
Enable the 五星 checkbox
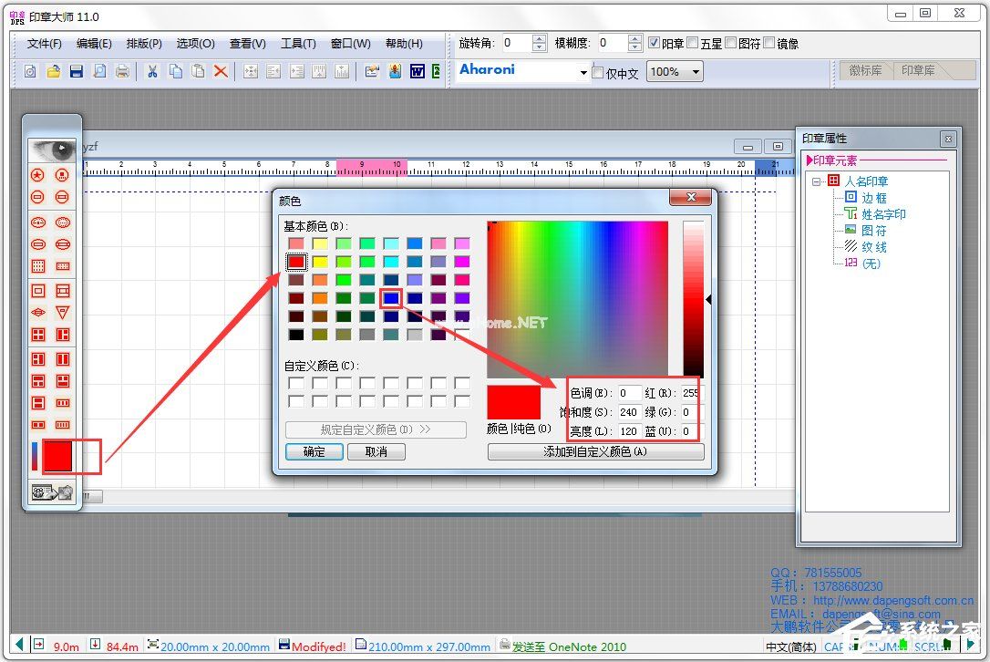click(692, 43)
